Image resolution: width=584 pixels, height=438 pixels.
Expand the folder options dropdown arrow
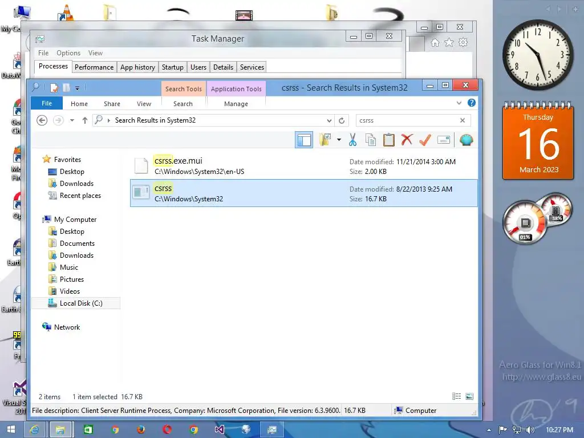[x=339, y=140]
